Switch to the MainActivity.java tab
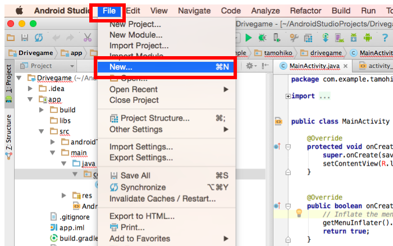This screenshot has width=393, height=246. (314, 66)
